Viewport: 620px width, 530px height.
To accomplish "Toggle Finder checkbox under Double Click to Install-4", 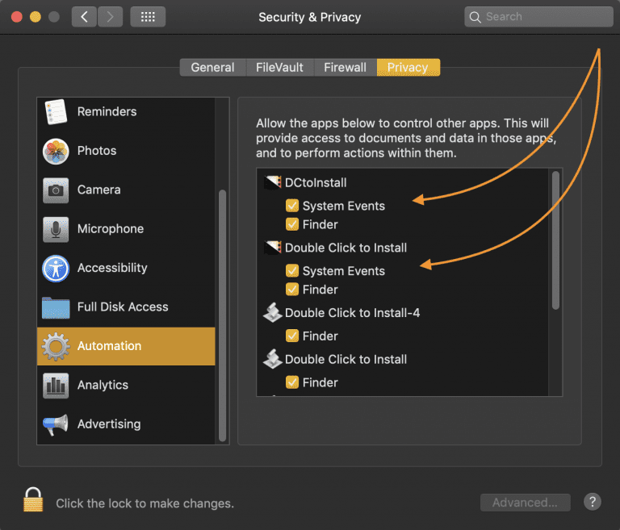I will (292, 336).
